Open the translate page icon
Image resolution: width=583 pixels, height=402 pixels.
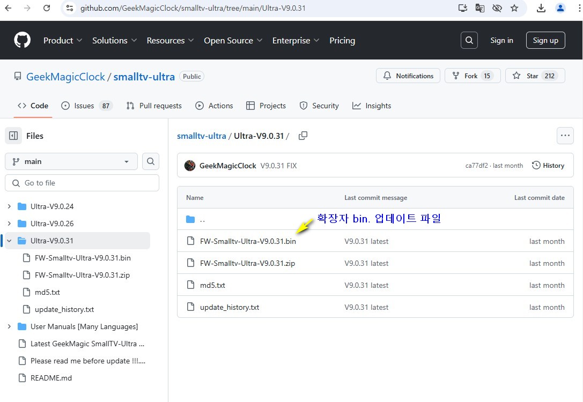[x=479, y=8]
